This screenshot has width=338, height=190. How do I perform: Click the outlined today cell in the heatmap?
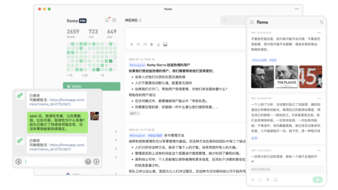click(115, 57)
